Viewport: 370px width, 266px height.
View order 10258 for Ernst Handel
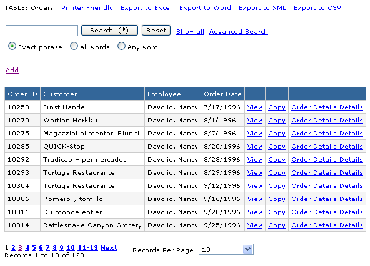click(x=255, y=107)
